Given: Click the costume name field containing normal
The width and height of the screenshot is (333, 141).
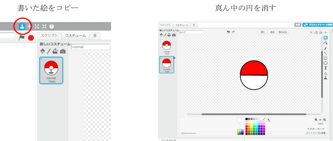Looking at the screenshot, I should tap(90, 47).
